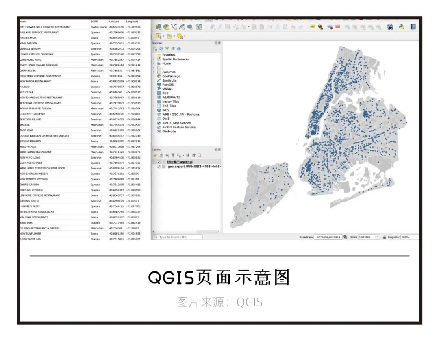Click the Magnifier 100% field
This screenshot has height=341, width=439.
409,237
